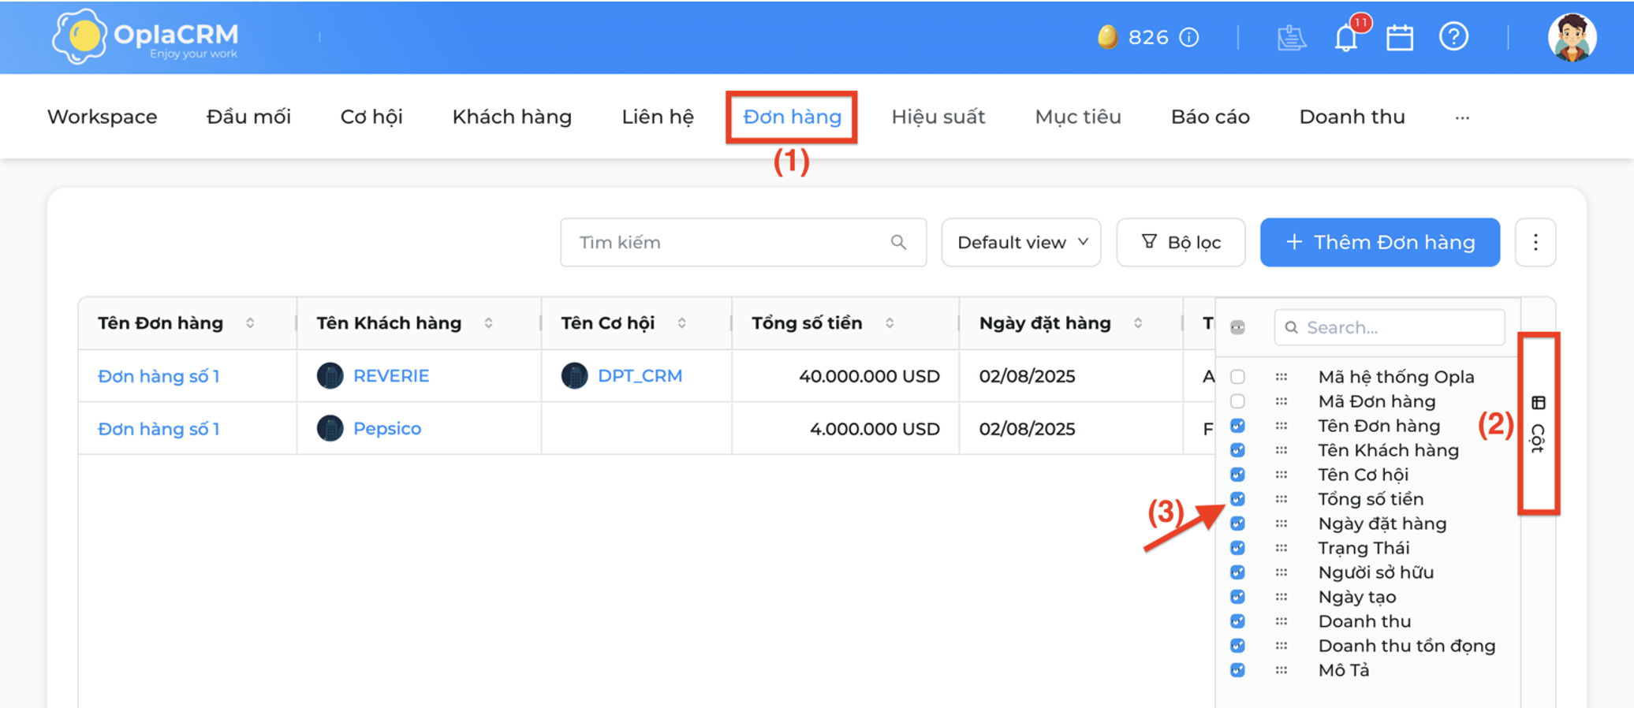Open the Cơ hội tab

[x=371, y=117]
